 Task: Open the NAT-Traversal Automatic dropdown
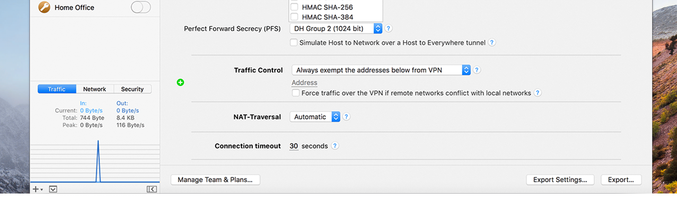tap(315, 117)
